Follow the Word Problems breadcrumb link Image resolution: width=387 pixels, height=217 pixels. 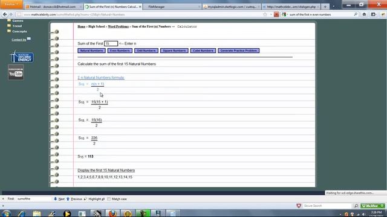click(119, 27)
